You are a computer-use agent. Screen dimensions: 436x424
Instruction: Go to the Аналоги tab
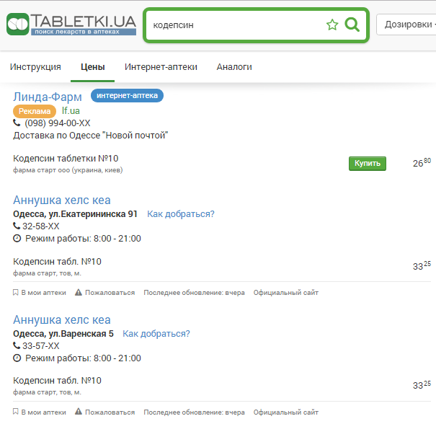[234, 67]
